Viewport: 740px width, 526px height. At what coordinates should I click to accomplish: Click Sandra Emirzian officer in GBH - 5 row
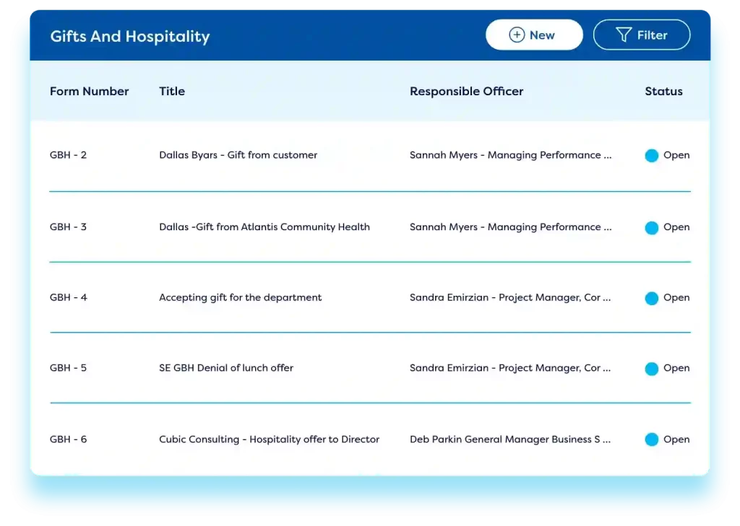click(x=510, y=368)
